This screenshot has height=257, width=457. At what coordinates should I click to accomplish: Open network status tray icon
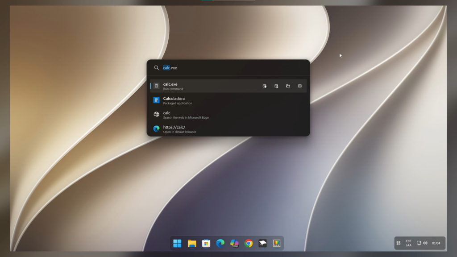419,243
